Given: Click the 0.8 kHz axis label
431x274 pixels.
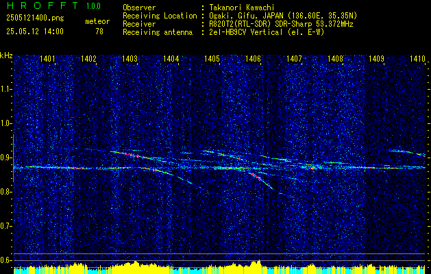Looking at the screenshot, I should click(x=5, y=192).
